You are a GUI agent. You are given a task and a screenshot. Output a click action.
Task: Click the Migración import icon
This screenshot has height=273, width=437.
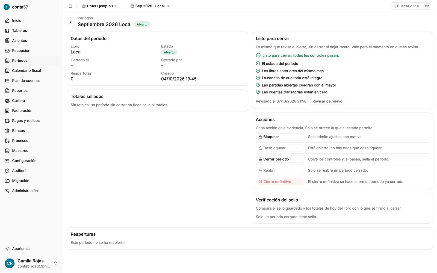(x=7, y=181)
